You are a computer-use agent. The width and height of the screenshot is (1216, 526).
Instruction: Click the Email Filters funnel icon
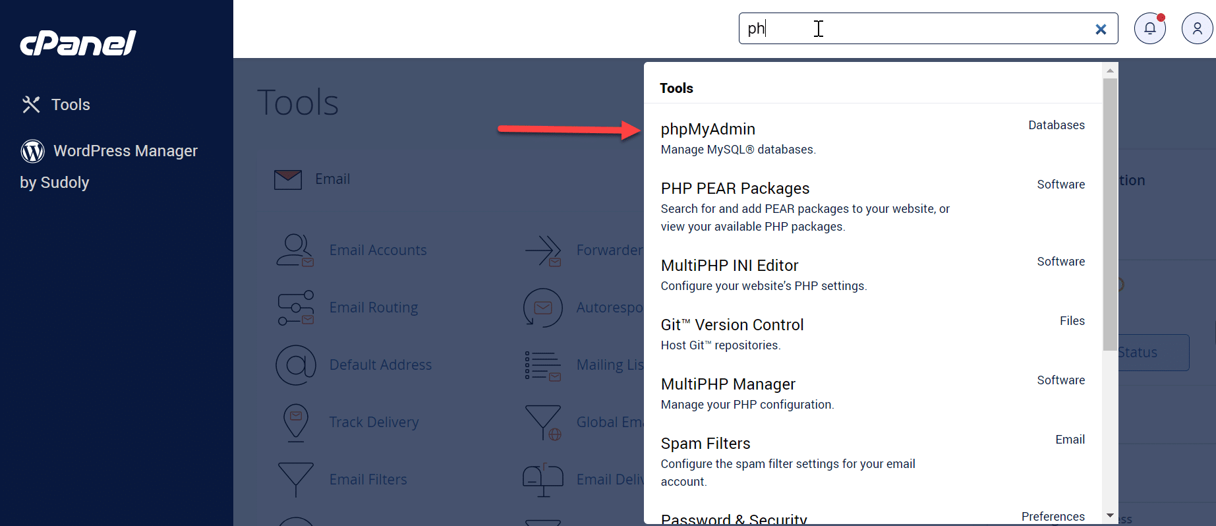(296, 480)
